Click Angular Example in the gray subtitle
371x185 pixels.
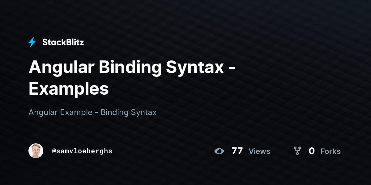click(x=60, y=112)
